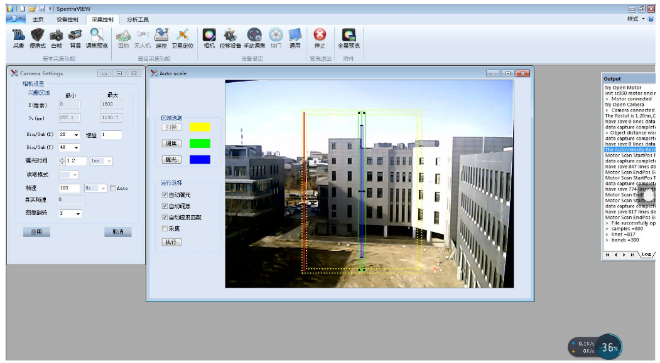Uncheck the 自动曝光 auto exposure checkbox
The width and height of the screenshot is (660, 363).
[x=165, y=195]
